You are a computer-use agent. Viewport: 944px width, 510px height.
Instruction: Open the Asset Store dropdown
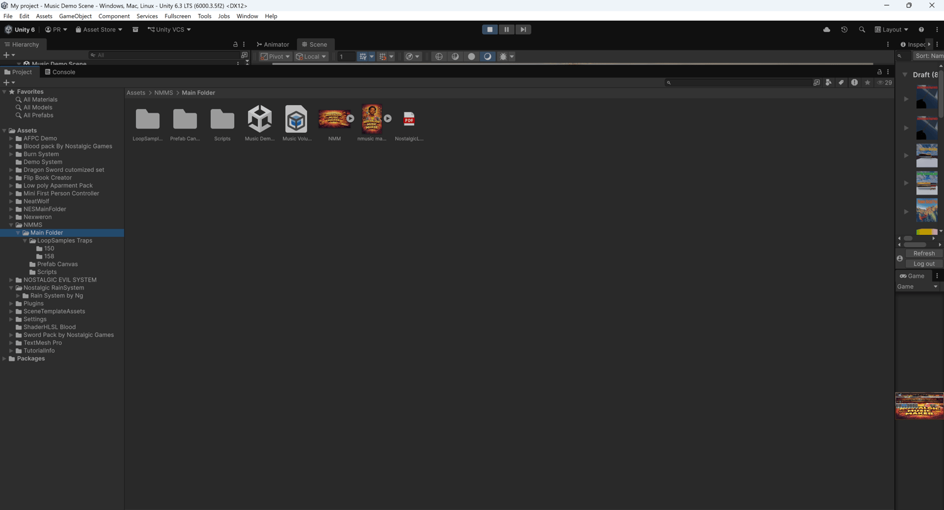click(x=99, y=30)
